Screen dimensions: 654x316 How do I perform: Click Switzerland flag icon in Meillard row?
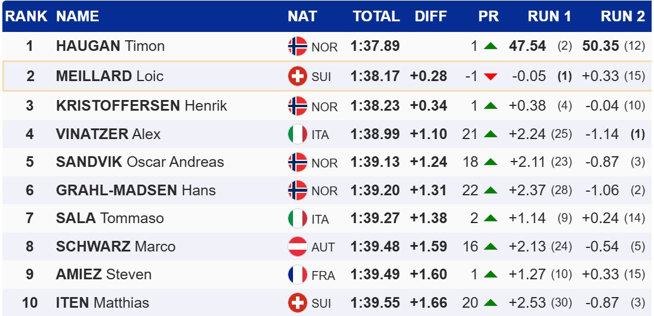point(297,76)
